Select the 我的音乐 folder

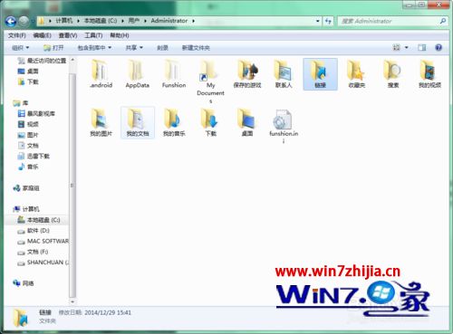coord(174,122)
